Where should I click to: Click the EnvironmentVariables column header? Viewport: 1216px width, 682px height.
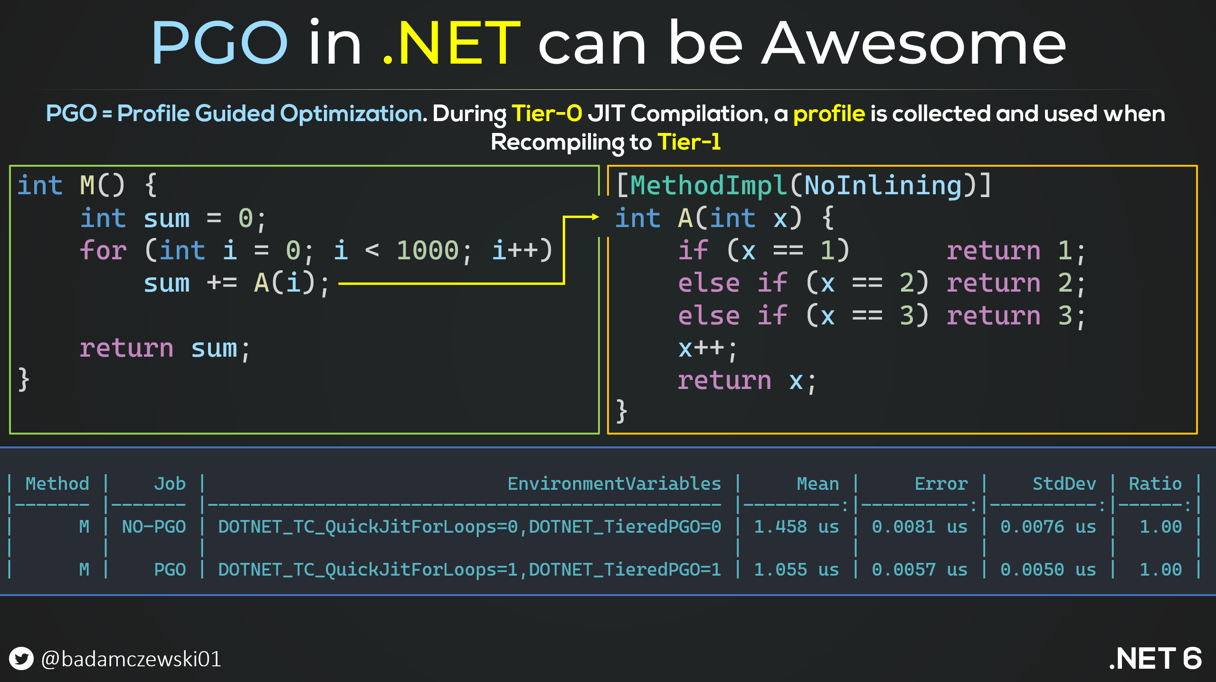614,483
